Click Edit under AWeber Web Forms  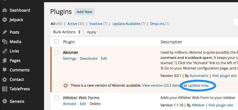tap(83, 104)
